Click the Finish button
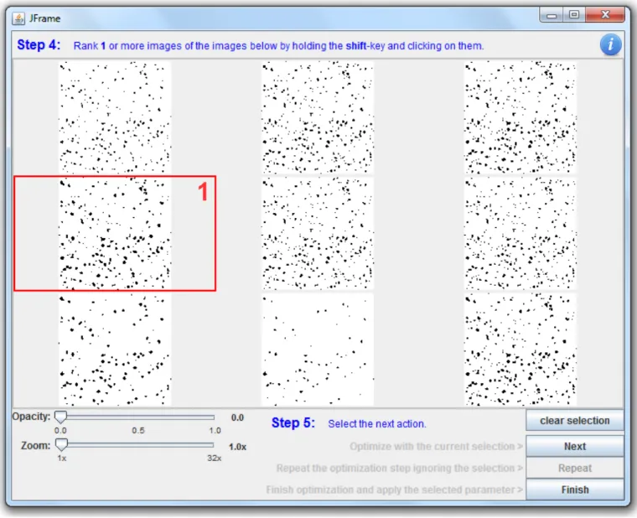 pyautogui.click(x=574, y=490)
